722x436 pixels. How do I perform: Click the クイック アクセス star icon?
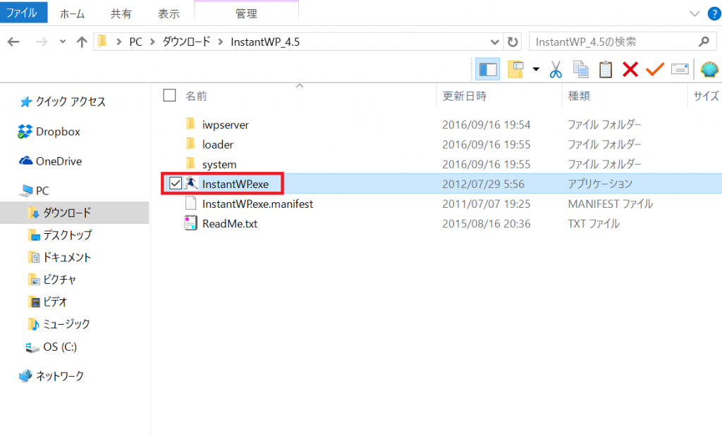pyautogui.click(x=26, y=101)
